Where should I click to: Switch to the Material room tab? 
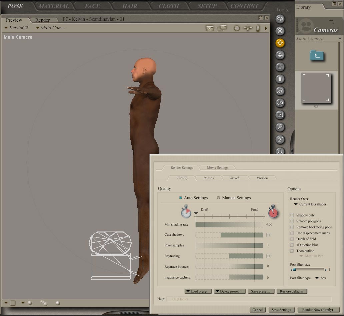(54, 6)
